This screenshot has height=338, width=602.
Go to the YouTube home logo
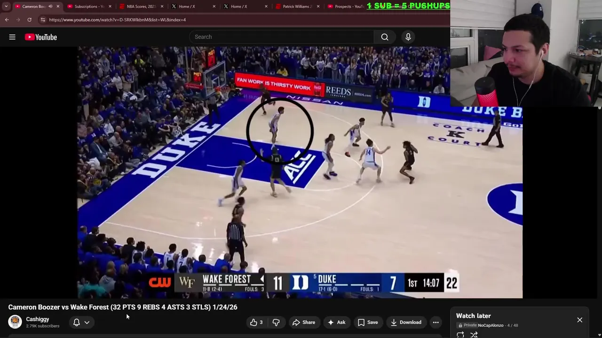point(41,37)
